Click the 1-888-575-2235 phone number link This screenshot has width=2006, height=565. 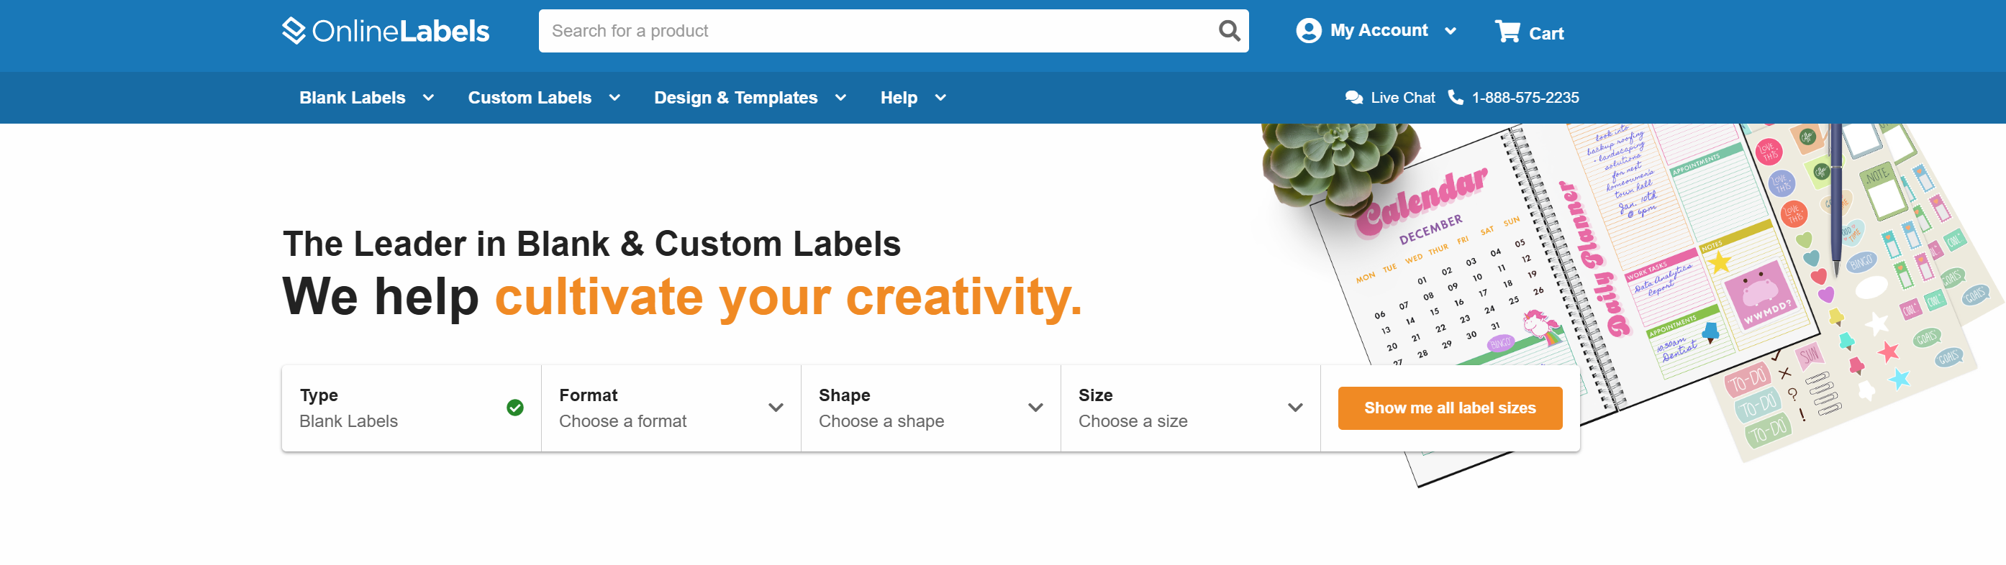click(x=1525, y=98)
